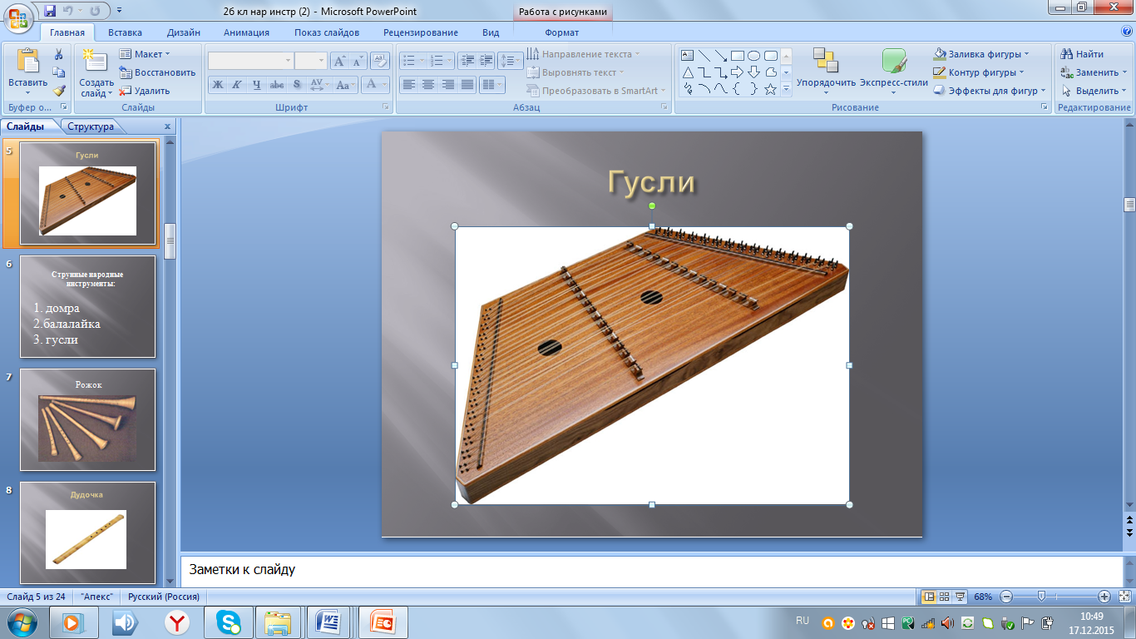Select the triangle shape
This screenshot has width=1136, height=639.
tap(688, 72)
